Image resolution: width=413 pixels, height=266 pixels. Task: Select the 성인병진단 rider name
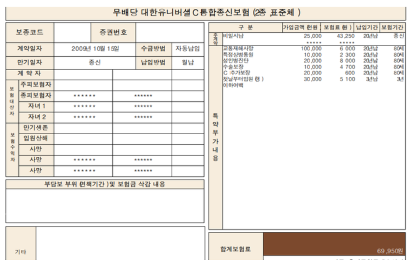(x=236, y=61)
